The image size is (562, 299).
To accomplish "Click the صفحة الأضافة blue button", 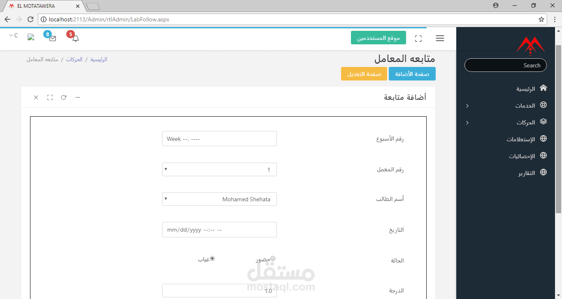I will [412, 74].
